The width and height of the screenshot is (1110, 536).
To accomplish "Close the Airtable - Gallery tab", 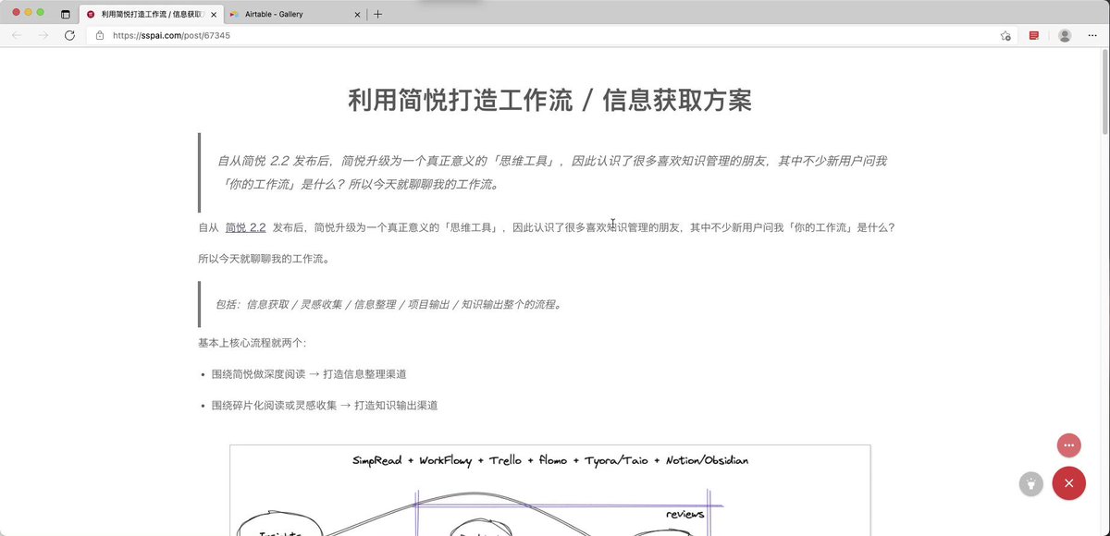I will (x=356, y=15).
